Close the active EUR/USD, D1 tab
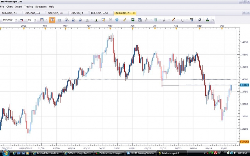Image resolution: width=250 pixels, height=156 pixels. click(x=134, y=13)
